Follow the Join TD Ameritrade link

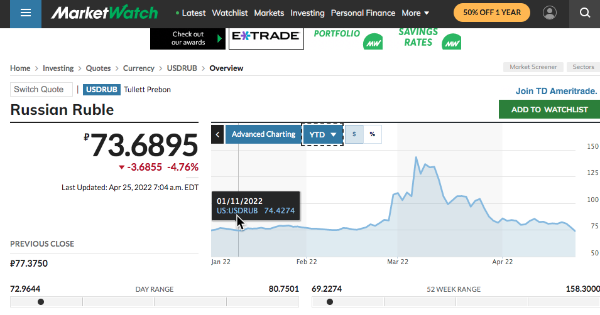tap(556, 91)
